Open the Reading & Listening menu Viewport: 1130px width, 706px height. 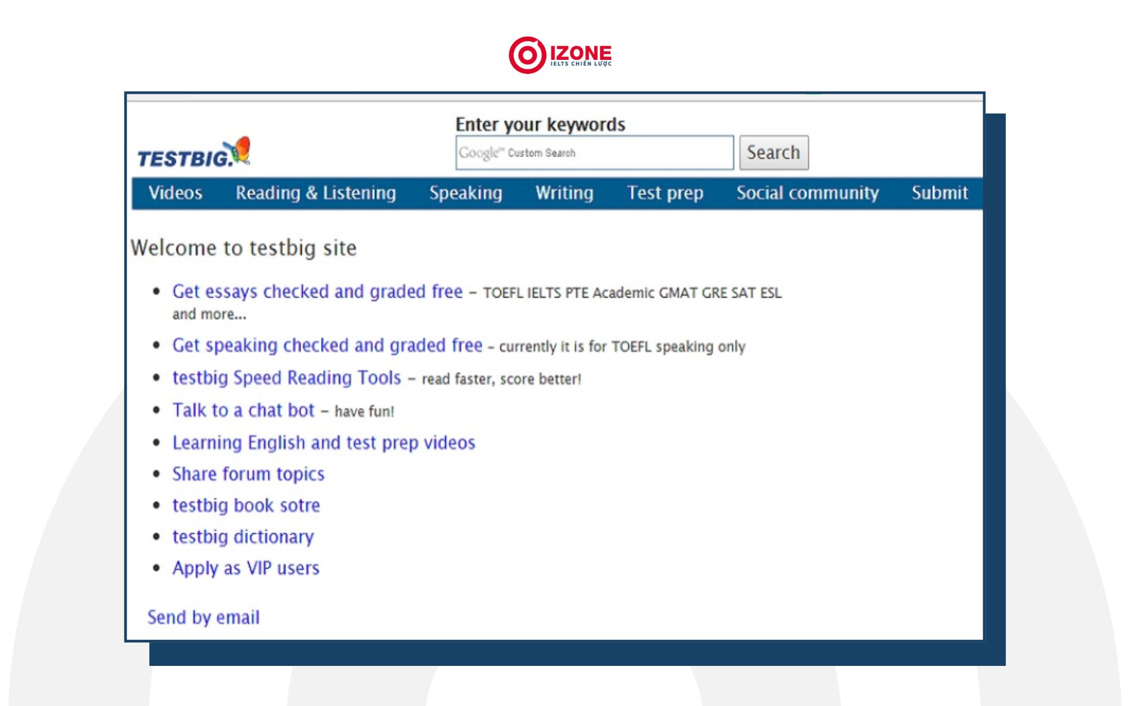point(316,193)
